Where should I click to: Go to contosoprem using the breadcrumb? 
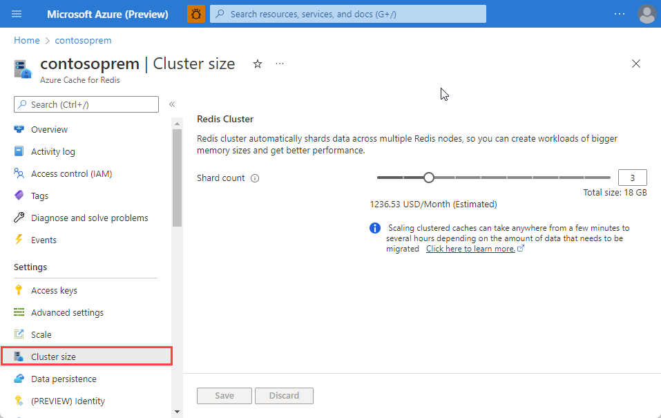(83, 40)
